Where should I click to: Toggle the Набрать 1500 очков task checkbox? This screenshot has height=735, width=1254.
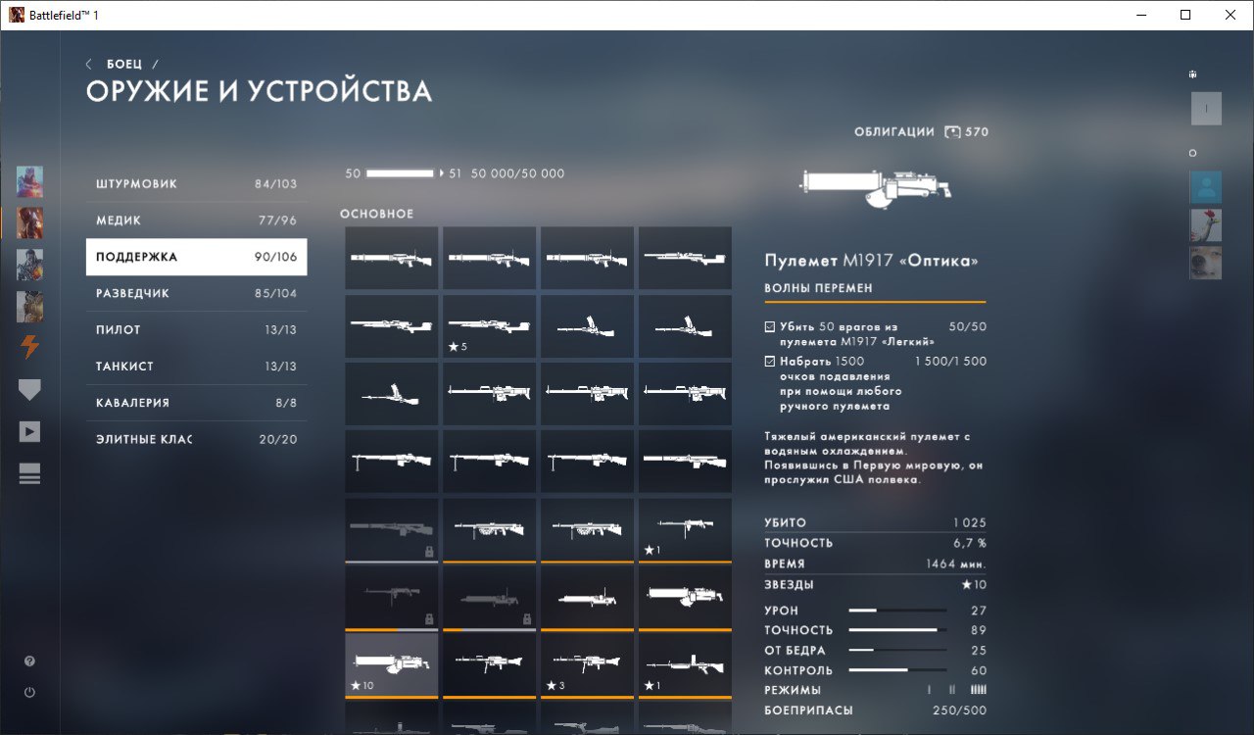(770, 362)
